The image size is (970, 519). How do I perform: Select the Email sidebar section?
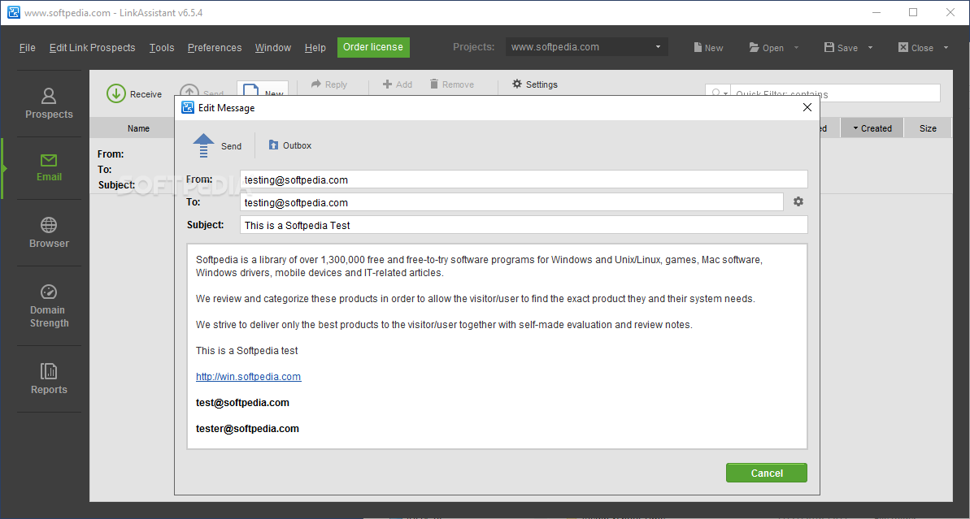click(49, 168)
